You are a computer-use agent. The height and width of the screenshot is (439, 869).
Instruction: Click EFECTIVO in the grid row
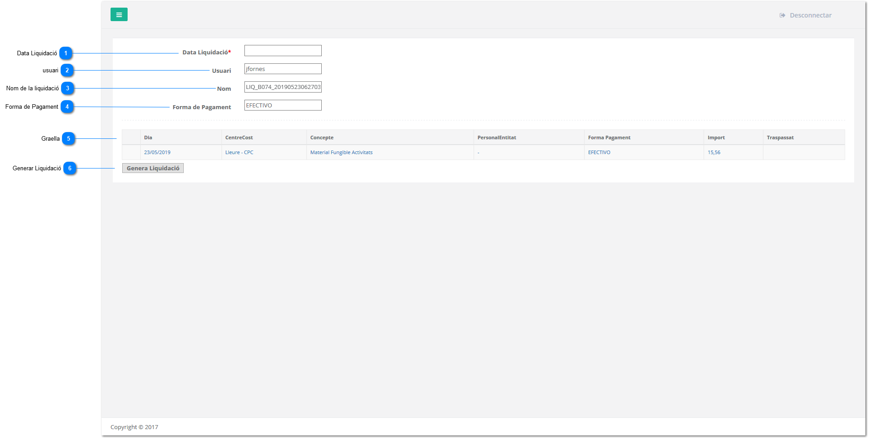tap(599, 153)
